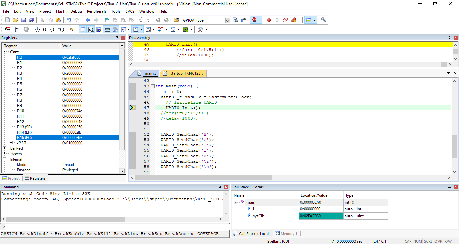Open the Configuration wrench icon
459x244 pixels.
pos(324,20)
